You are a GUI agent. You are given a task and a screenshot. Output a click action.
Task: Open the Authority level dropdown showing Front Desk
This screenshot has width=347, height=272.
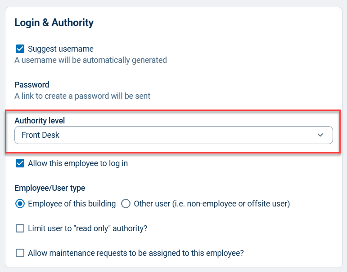tap(174, 135)
